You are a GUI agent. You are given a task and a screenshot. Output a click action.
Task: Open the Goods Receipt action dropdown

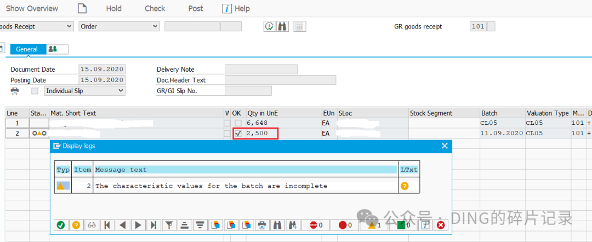coord(36,26)
